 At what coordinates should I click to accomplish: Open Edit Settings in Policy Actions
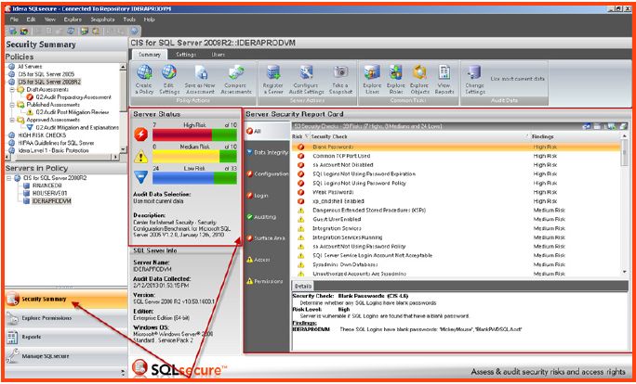point(169,73)
